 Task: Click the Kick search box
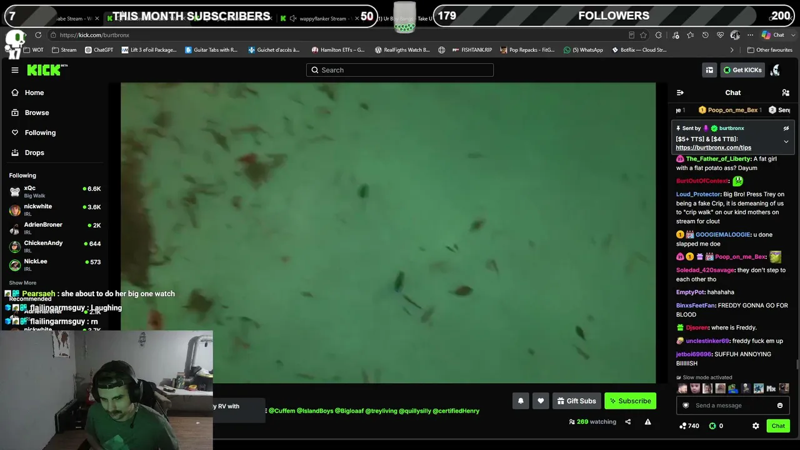coord(400,70)
